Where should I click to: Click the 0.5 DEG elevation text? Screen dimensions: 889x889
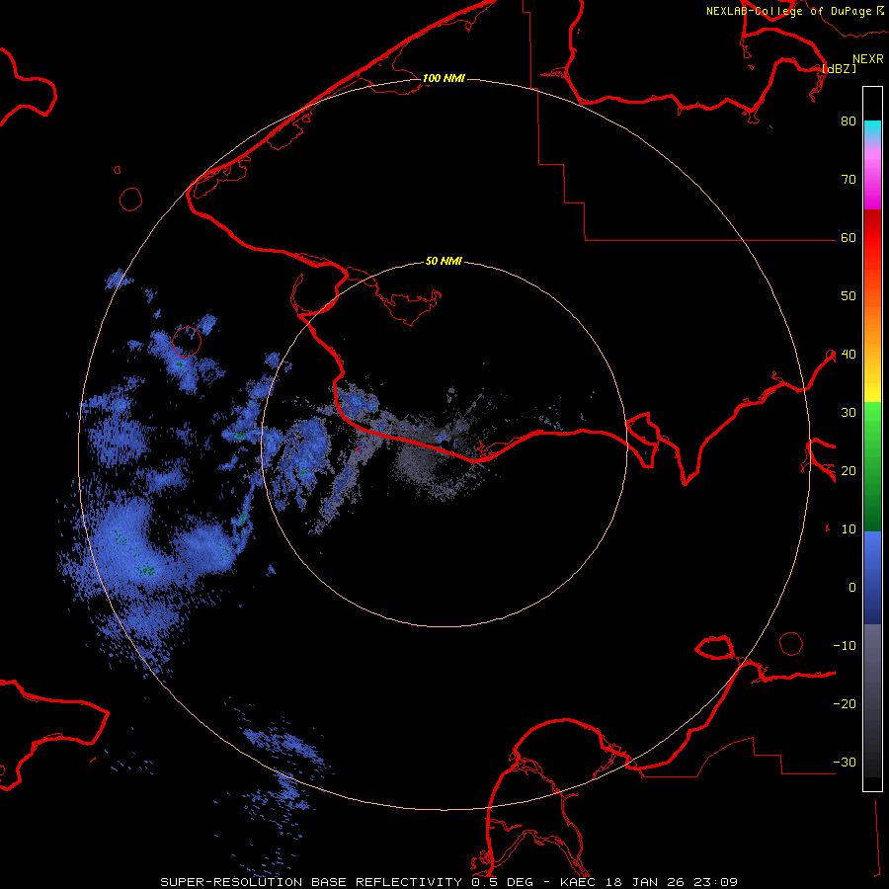[x=503, y=882]
